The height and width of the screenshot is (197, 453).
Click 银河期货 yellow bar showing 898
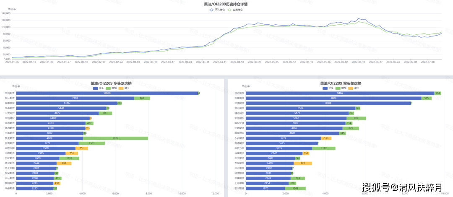coord(64,163)
